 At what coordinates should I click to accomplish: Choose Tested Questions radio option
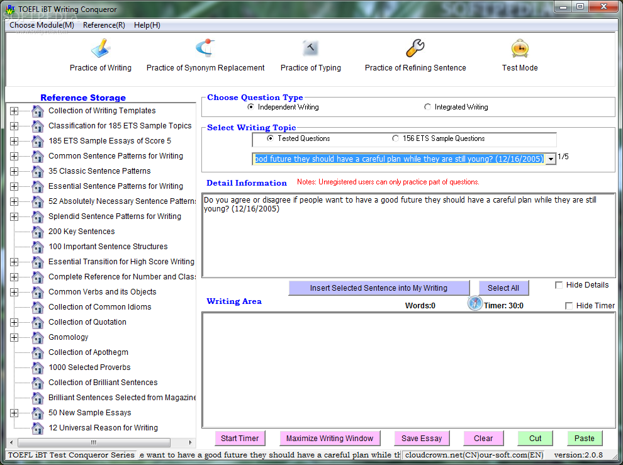[x=270, y=138]
